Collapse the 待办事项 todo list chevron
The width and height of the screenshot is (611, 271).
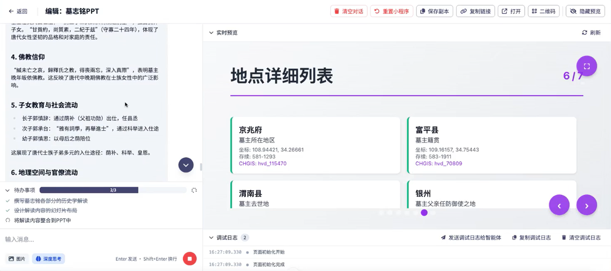8,190
